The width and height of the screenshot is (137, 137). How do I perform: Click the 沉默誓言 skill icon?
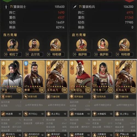95,135
